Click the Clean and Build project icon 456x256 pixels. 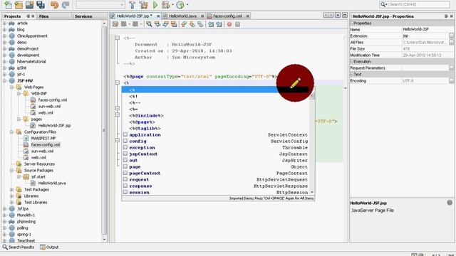click(143, 5)
